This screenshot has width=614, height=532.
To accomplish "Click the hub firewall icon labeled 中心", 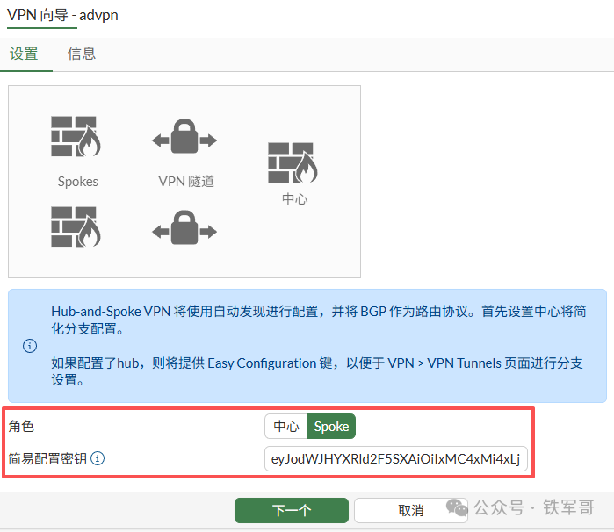I will pos(293,163).
